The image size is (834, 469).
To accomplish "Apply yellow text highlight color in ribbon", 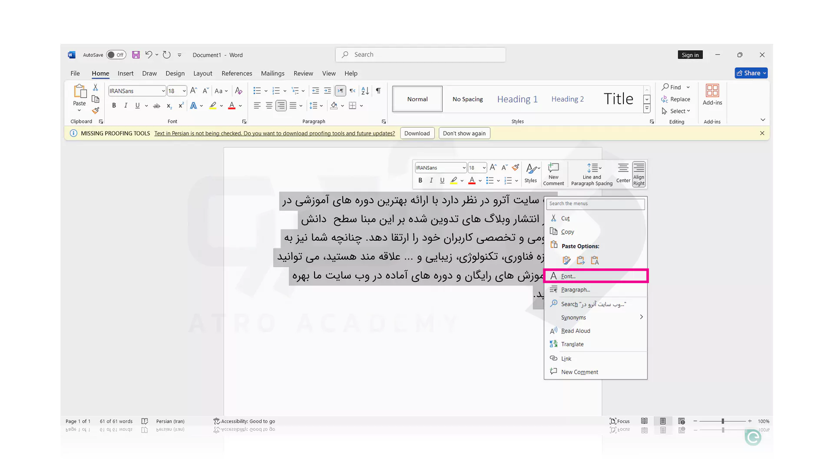I will [213, 106].
